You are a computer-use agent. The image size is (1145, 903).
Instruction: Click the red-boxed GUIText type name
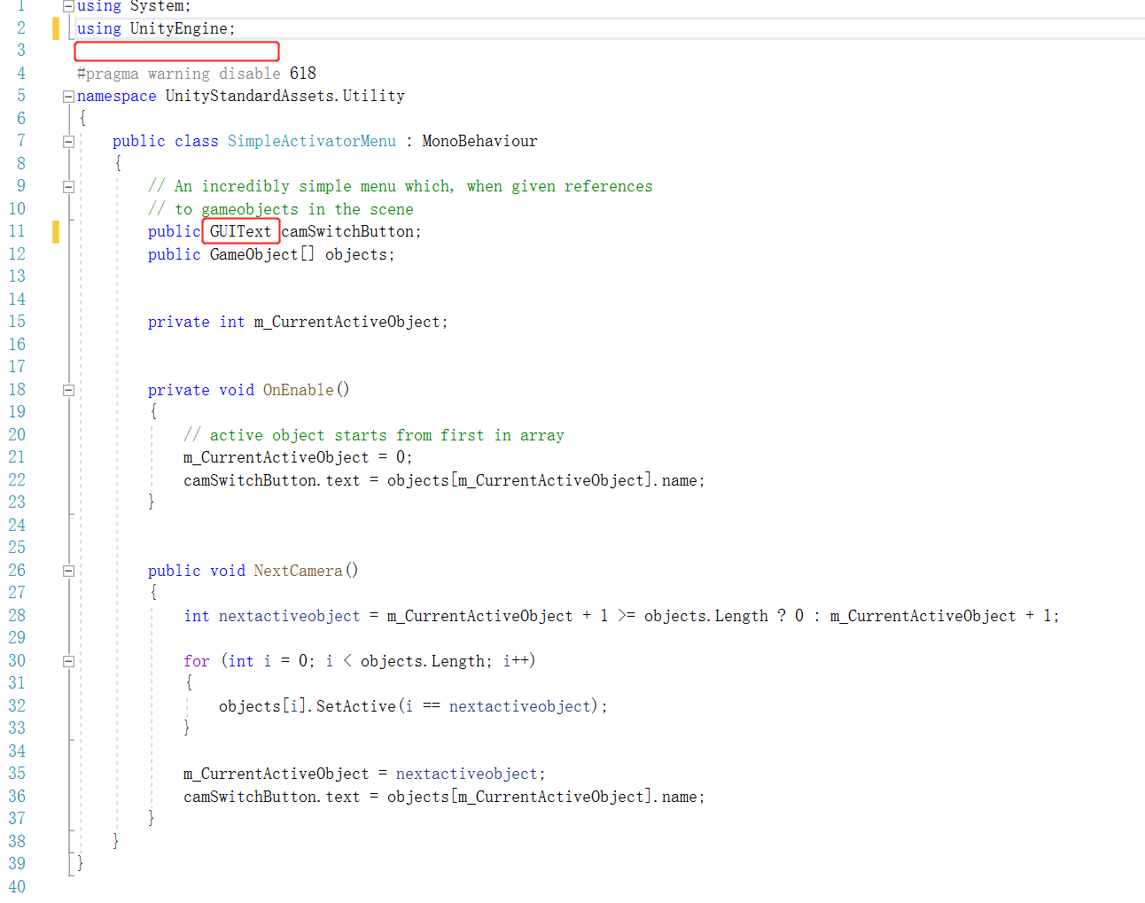pos(239,230)
